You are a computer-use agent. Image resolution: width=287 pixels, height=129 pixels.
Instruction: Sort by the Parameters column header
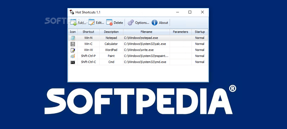181,32
